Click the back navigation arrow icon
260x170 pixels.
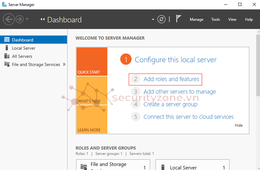9,19
